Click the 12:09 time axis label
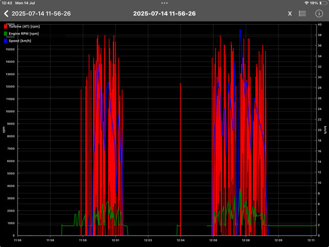This screenshot has height=247, width=329. point(279,240)
